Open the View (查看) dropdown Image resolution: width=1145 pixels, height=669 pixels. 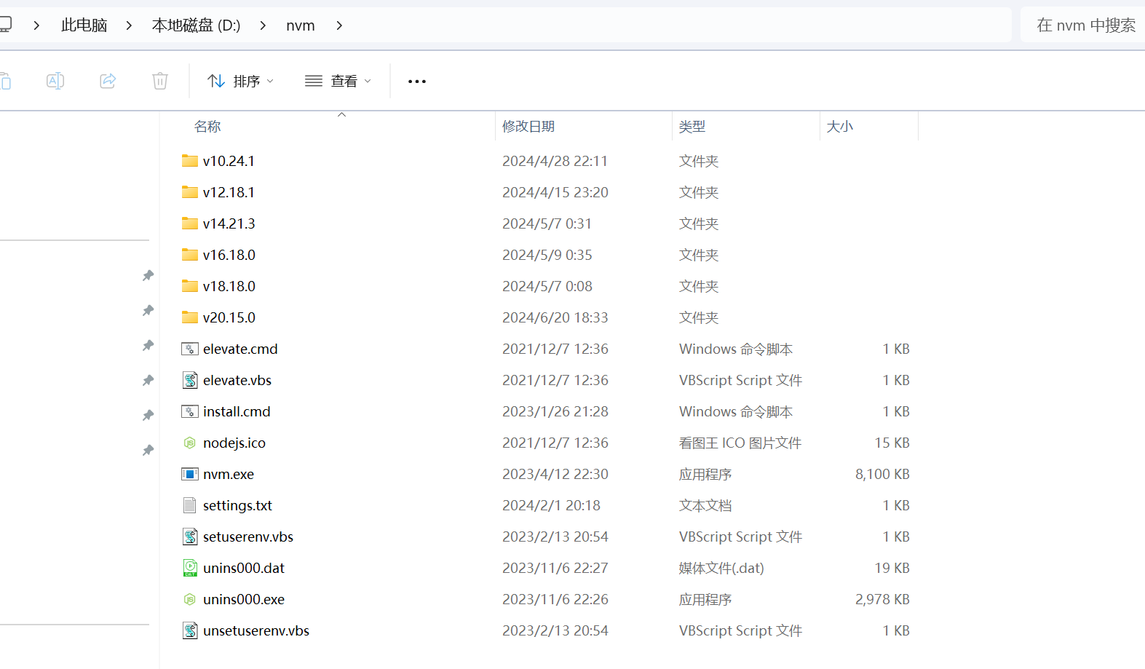pos(338,81)
